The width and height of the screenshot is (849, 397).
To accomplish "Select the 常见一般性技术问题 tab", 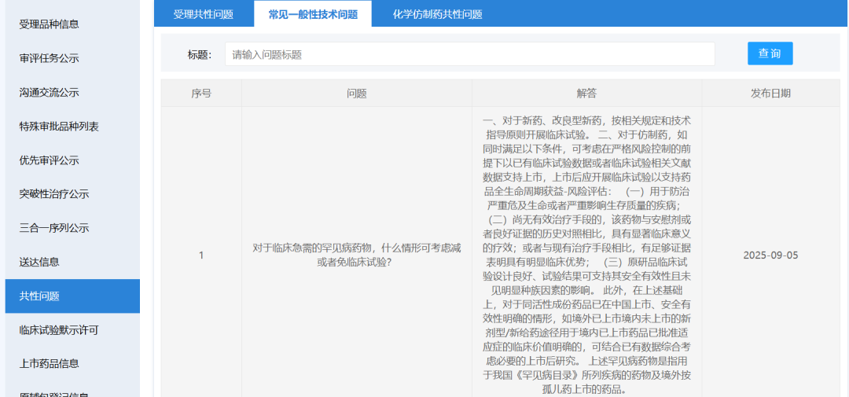I will (x=313, y=14).
